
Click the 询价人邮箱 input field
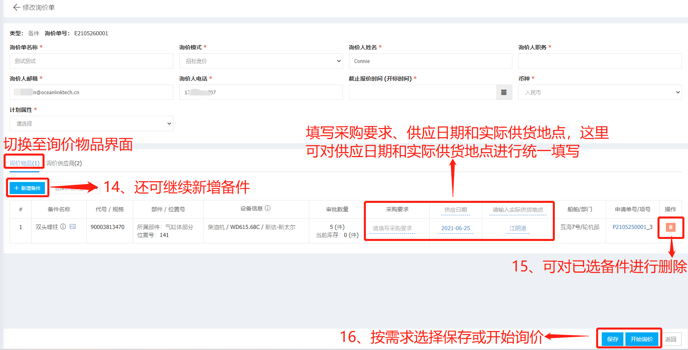pyautogui.click(x=91, y=92)
